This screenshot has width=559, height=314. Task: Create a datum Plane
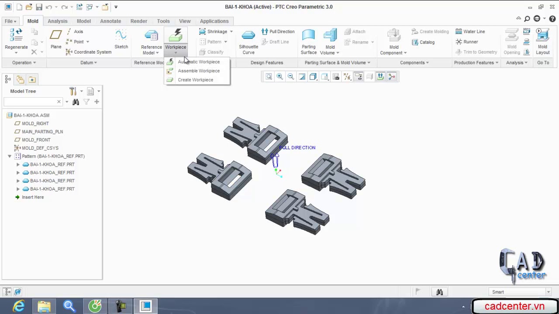point(56,39)
